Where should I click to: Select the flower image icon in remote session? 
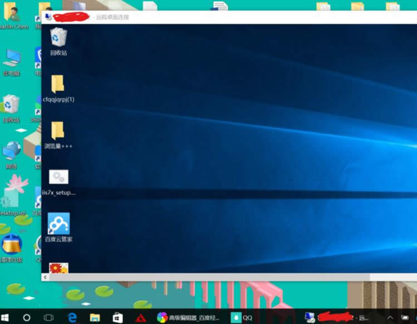pyautogui.click(x=58, y=268)
